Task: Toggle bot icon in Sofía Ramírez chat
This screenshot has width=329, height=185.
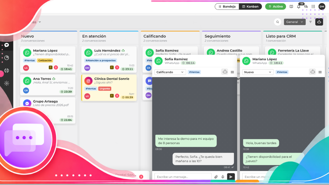Action: pos(225,72)
